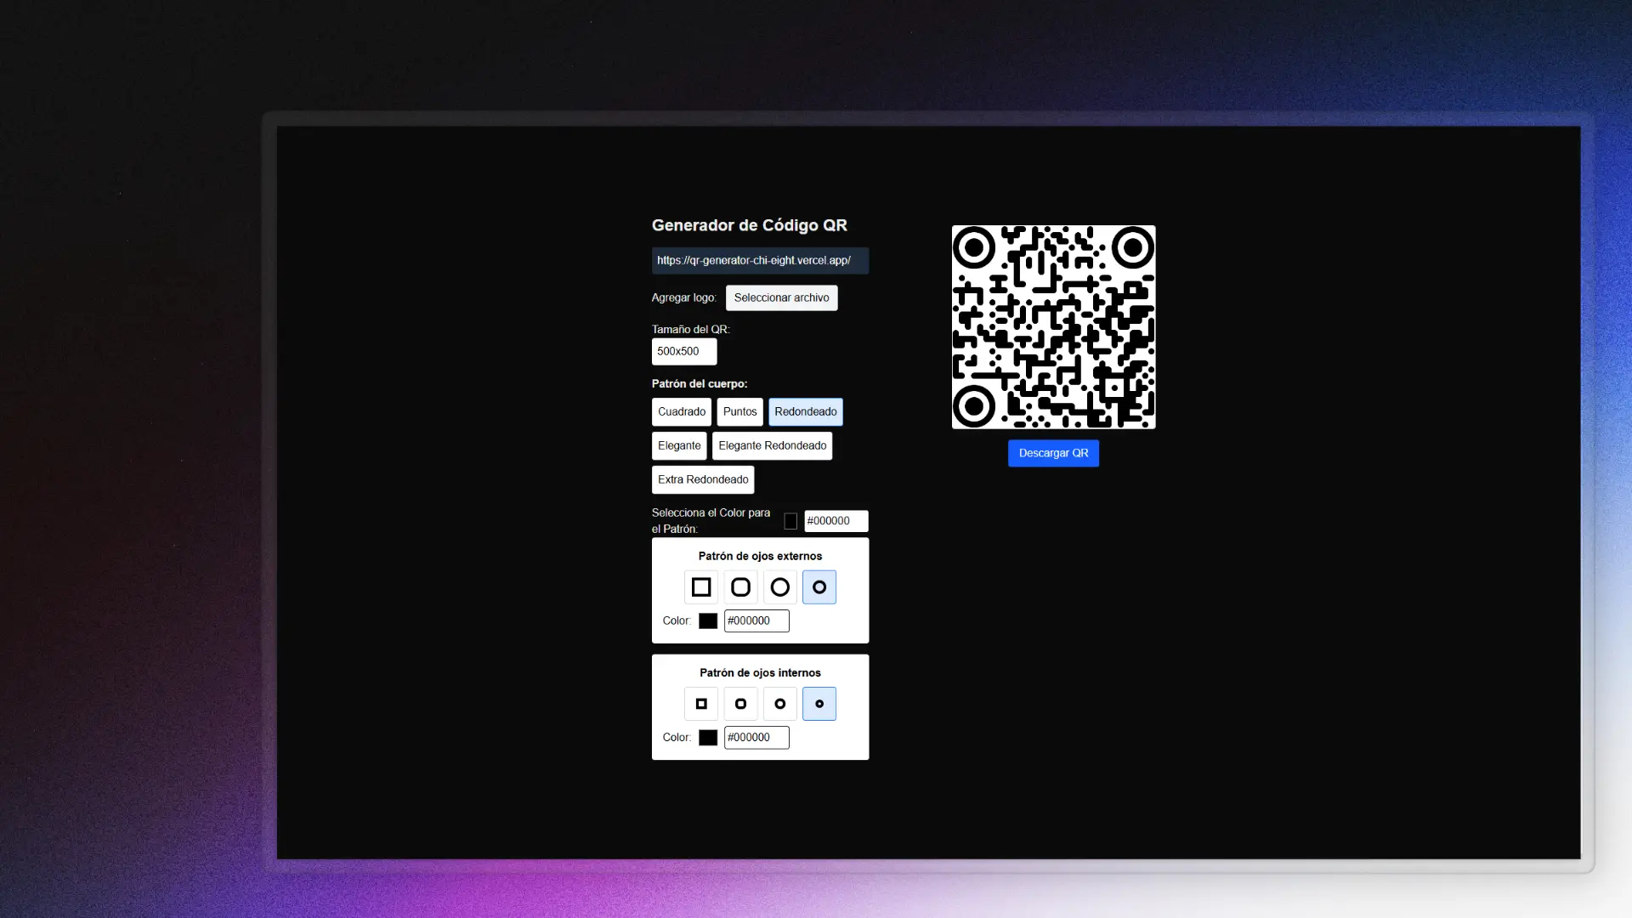Select the circle external eye pattern
The image size is (1632, 918).
tap(779, 586)
